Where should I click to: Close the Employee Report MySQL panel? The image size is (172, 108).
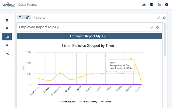click(x=157, y=27)
